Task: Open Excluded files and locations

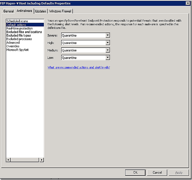Action: click(x=25, y=32)
